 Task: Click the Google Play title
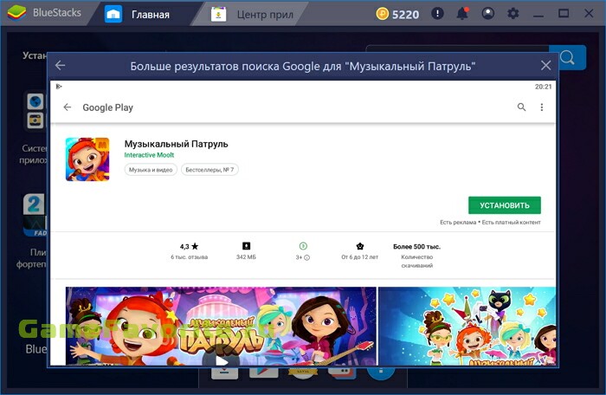(x=108, y=107)
